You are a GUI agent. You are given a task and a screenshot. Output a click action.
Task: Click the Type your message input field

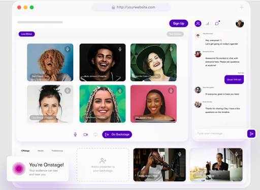click(x=221, y=133)
